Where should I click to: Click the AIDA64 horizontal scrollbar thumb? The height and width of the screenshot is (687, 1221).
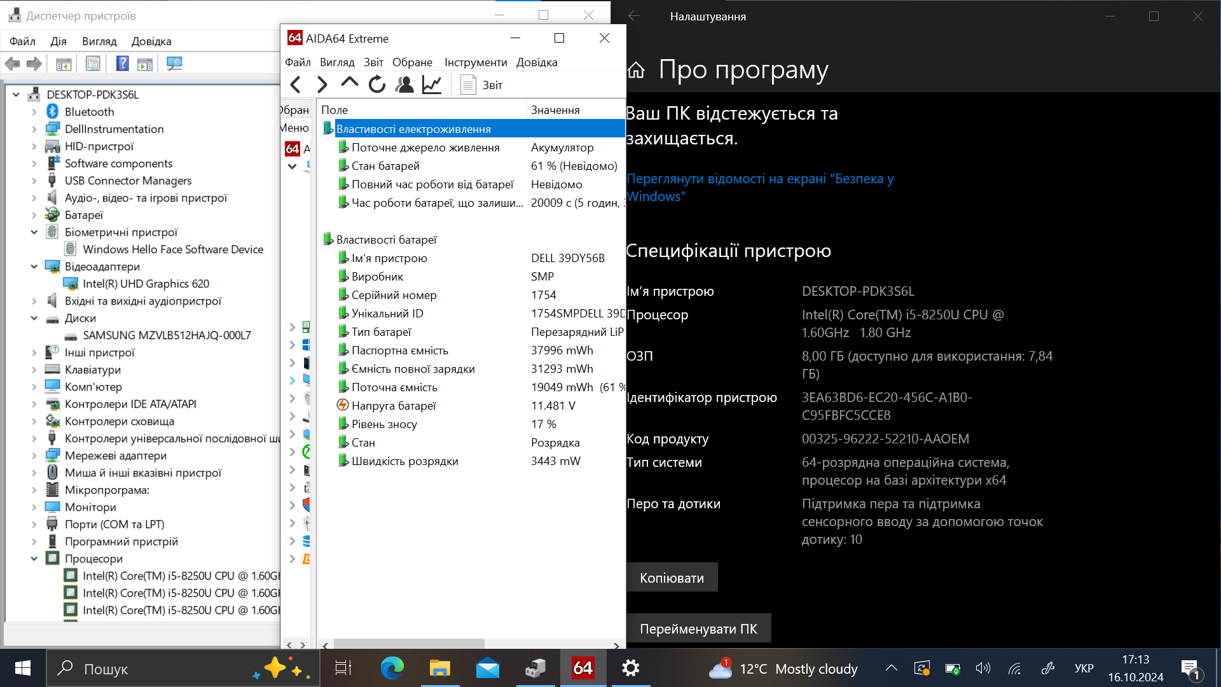409,645
